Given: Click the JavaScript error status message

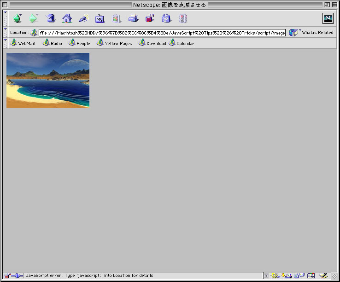Looking at the screenshot, I should (x=89, y=276).
